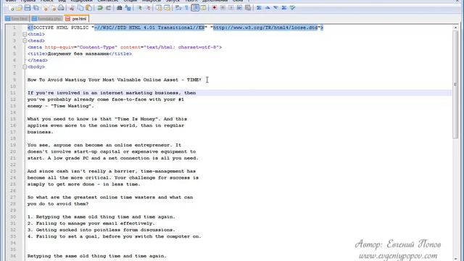Paste clipboard using the Paste icon
This screenshot has height=261, width=464.
pyautogui.click(x=88, y=8)
